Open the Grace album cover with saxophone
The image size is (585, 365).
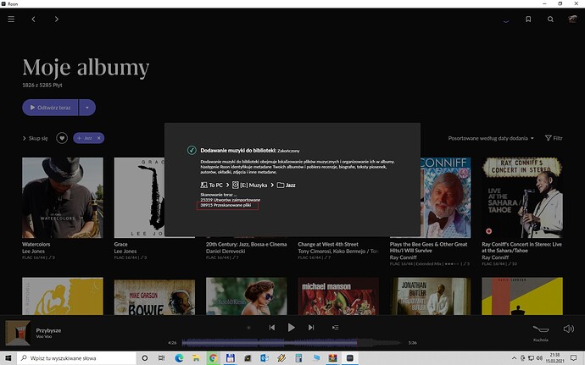click(140, 197)
